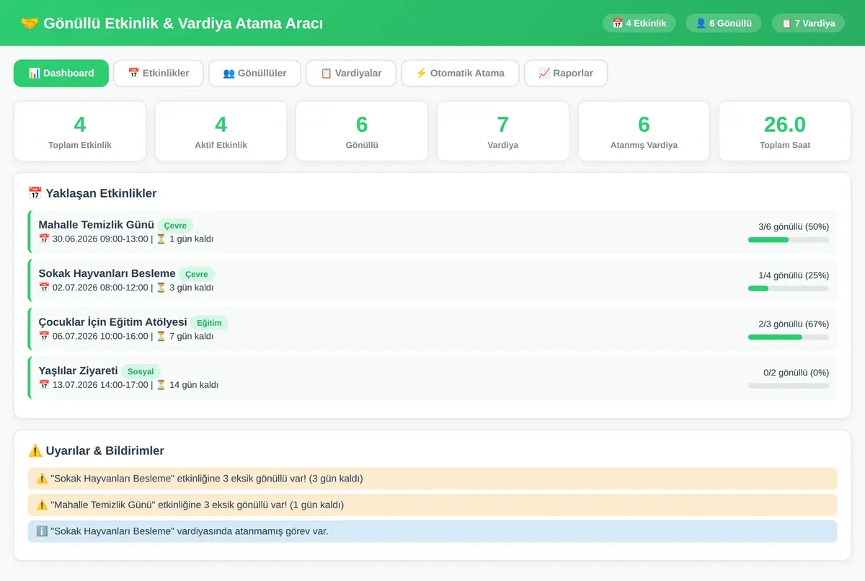Select the Toplam Saat stat card

pos(784,130)
